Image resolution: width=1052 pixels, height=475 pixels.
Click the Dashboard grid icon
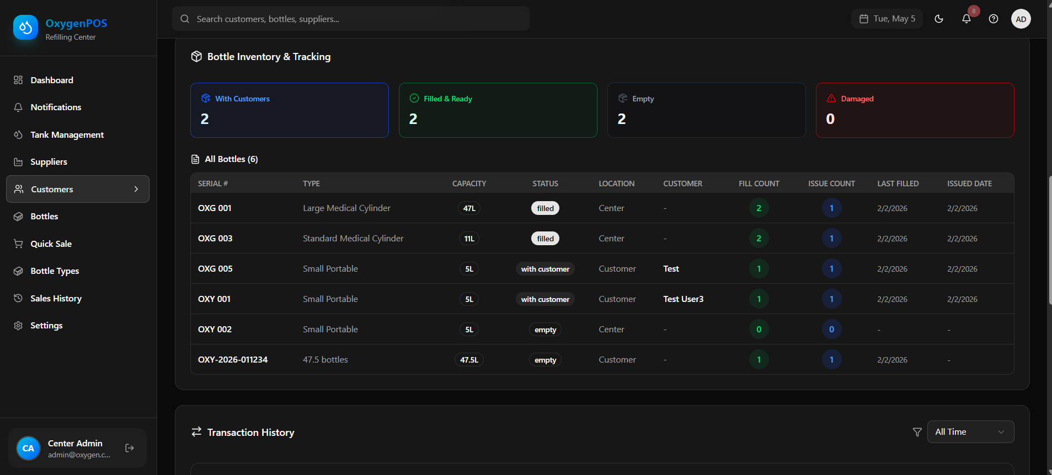point(18,80)
